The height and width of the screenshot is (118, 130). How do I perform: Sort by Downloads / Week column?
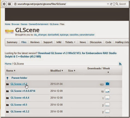[99, 70]
